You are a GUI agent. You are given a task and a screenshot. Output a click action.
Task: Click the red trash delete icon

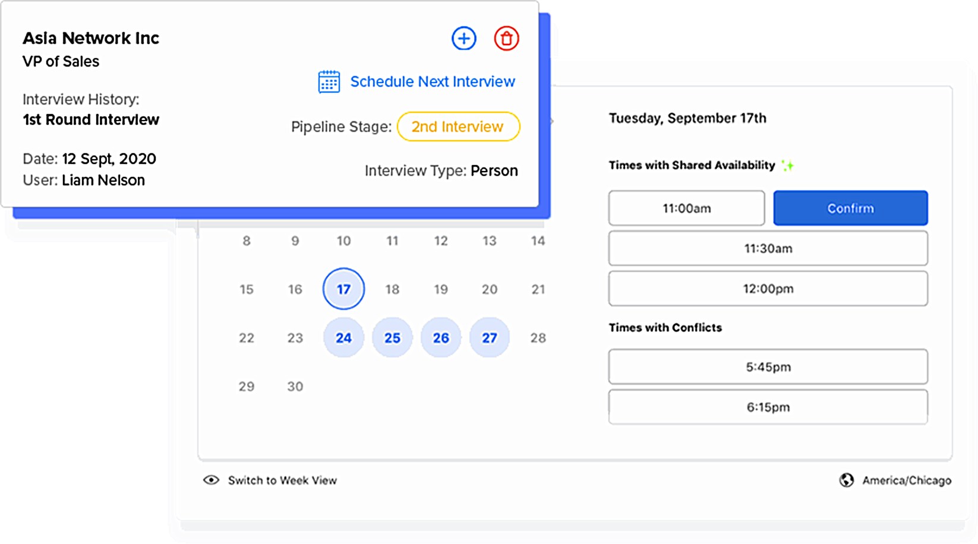point(506,39)
